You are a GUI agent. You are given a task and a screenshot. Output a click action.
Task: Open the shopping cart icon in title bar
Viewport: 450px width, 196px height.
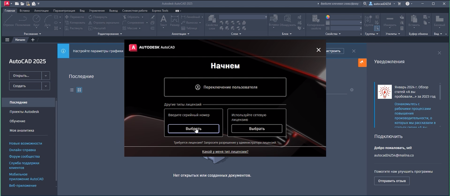coord(399,4)
